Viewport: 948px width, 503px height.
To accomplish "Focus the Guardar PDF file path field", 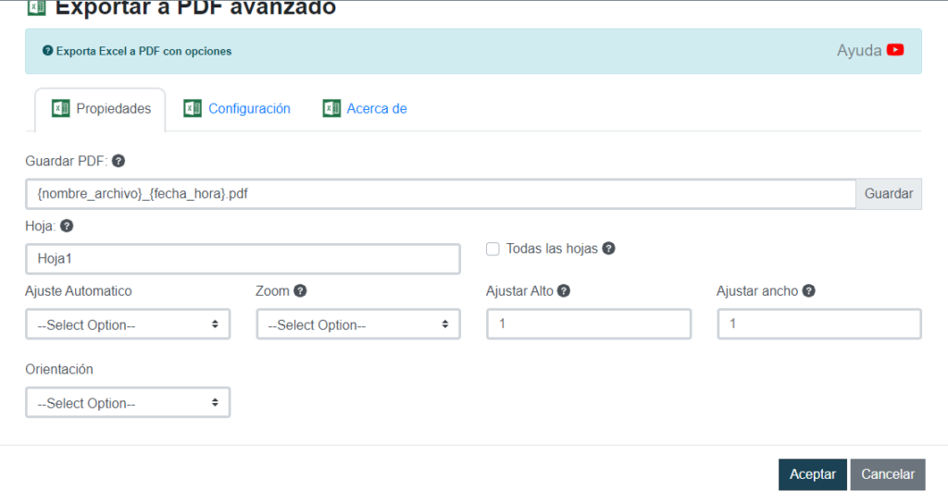I will pos(441,194).
